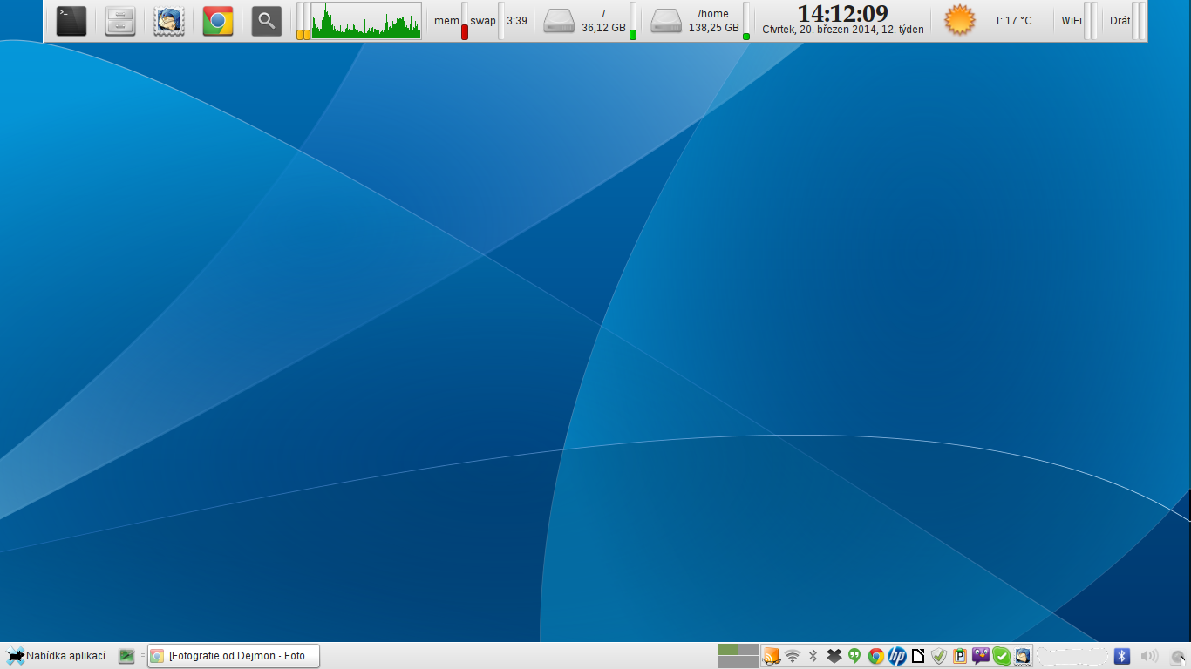Click the green checkmark status tray icon

(x=1002, y=656)
